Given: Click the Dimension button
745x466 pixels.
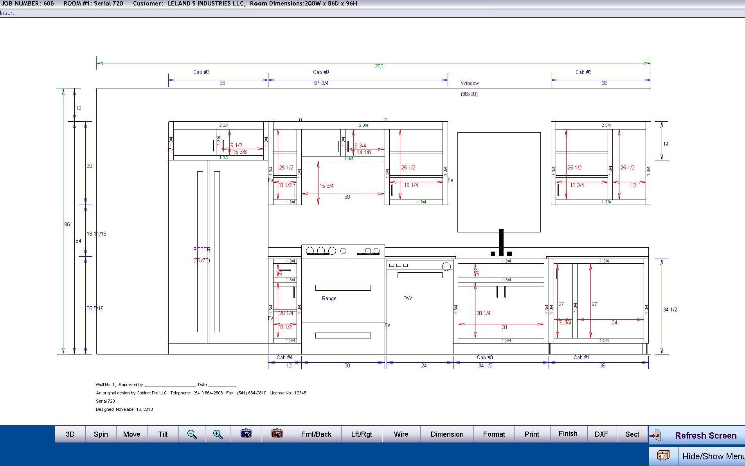Looking at the screenshot, I should [x=447, y=434].
